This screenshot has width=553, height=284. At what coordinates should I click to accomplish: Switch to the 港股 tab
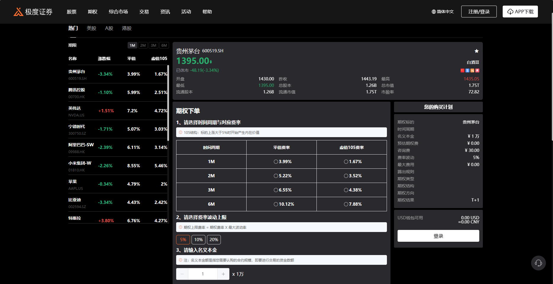pyautogui.click(x=126, y=28)
